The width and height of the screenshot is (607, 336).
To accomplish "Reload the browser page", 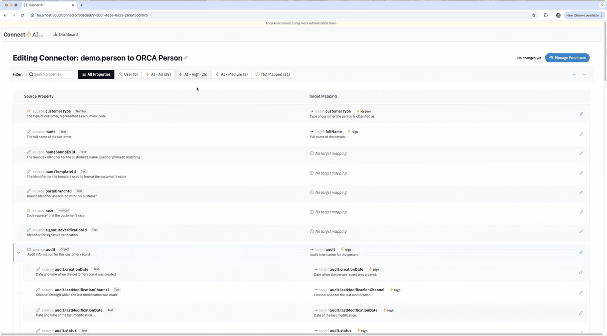I will [x=22, y=15].
